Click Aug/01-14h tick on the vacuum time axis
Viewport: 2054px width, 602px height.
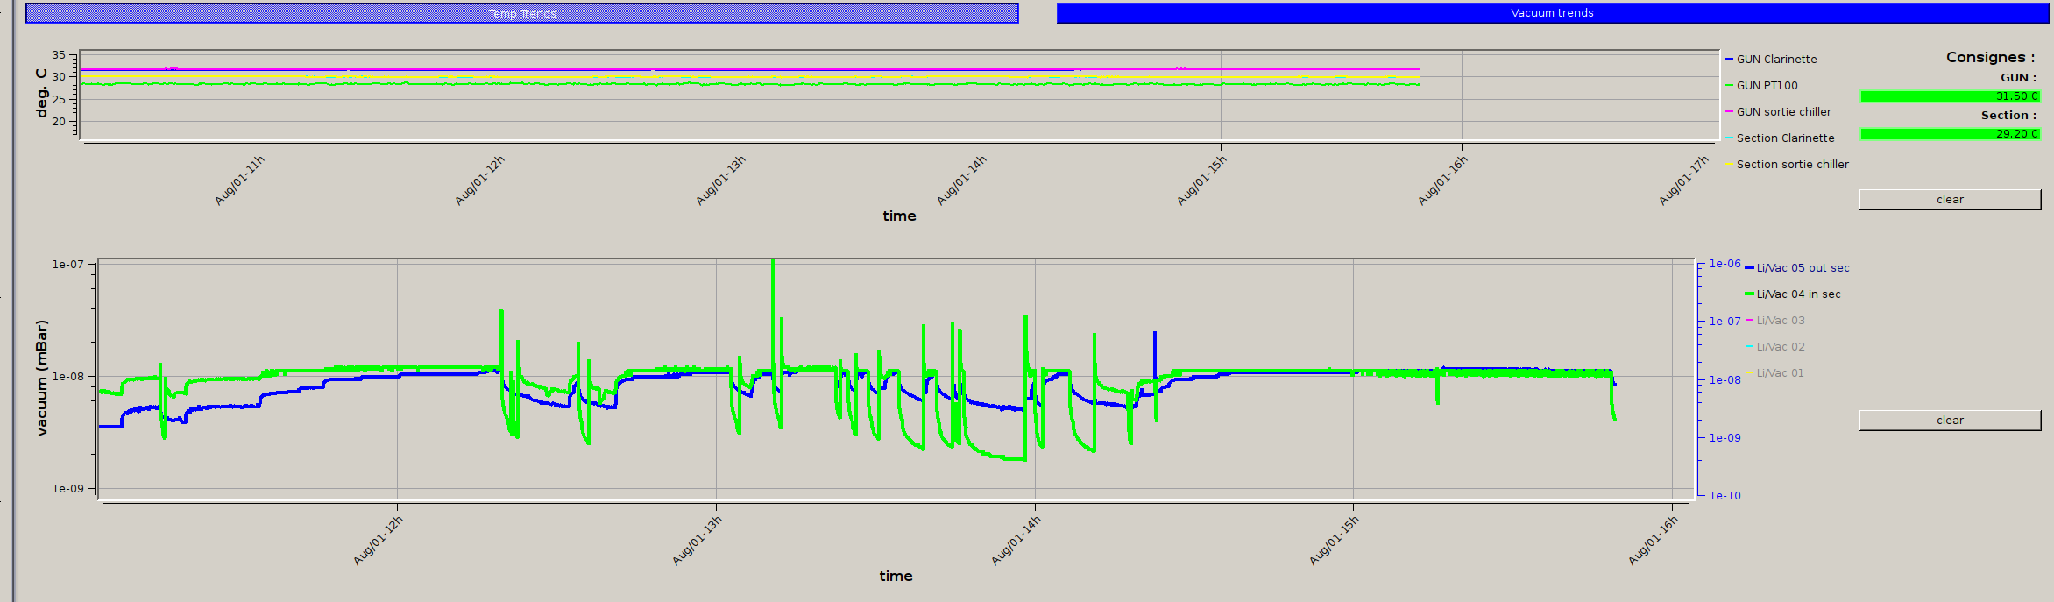1016,540
